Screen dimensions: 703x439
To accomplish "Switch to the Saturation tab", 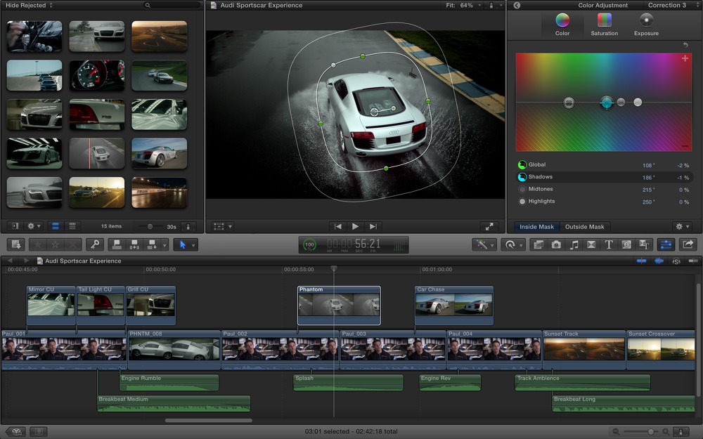I will coord(605,25).
